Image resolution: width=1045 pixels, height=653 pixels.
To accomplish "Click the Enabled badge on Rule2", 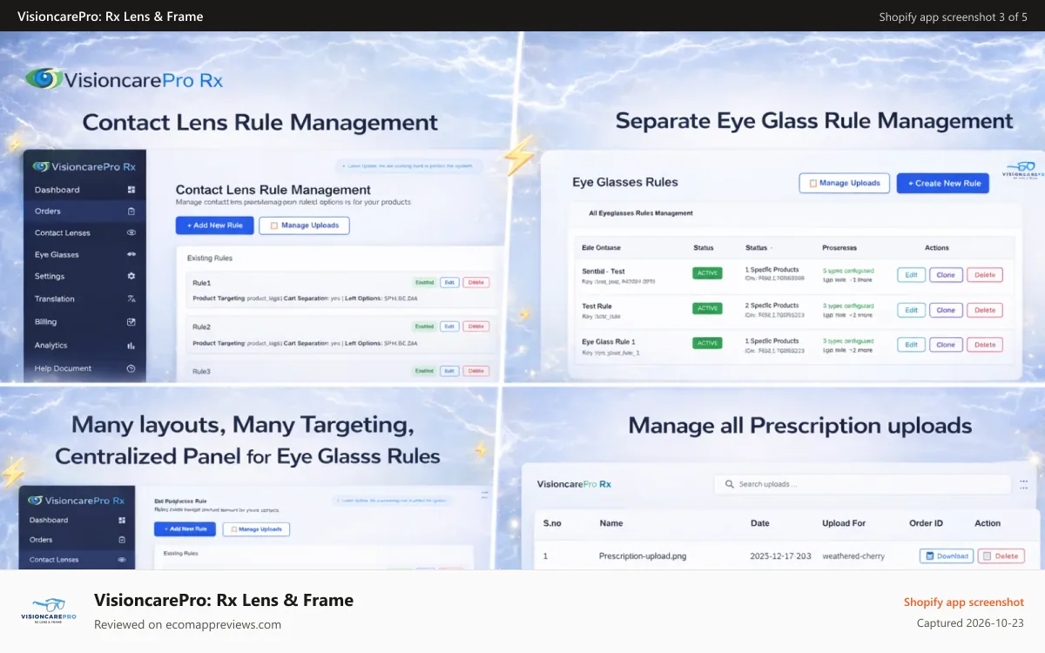I will (424, 326).
